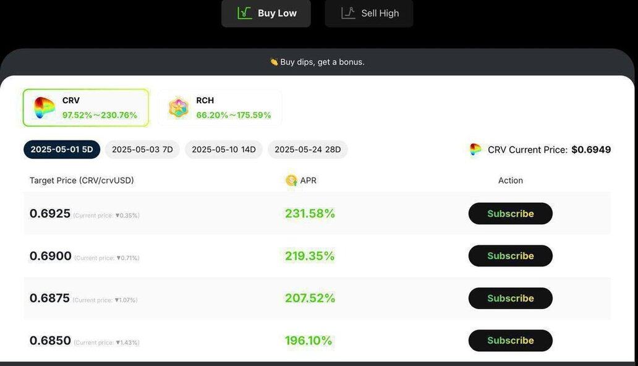Subscribe to the 0.6900 target price

coord(510,256)
